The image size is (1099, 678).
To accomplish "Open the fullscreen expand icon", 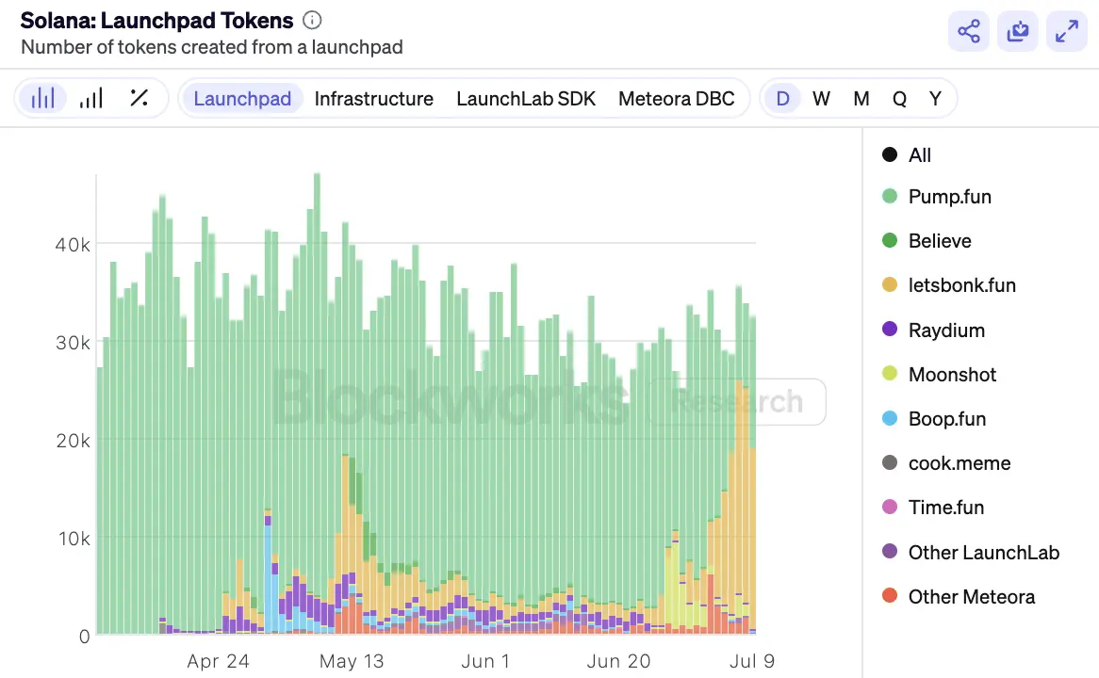I will [x=1066, y=31].
